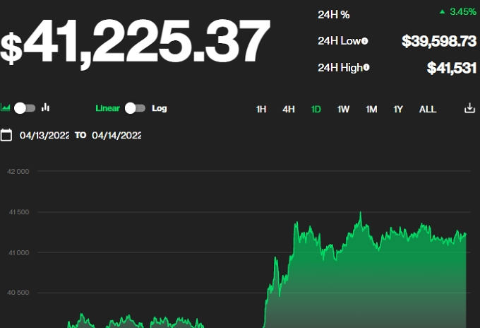Click the chart's highest peak point
Viewport: 480px width, 328px height.
(361, 212)
